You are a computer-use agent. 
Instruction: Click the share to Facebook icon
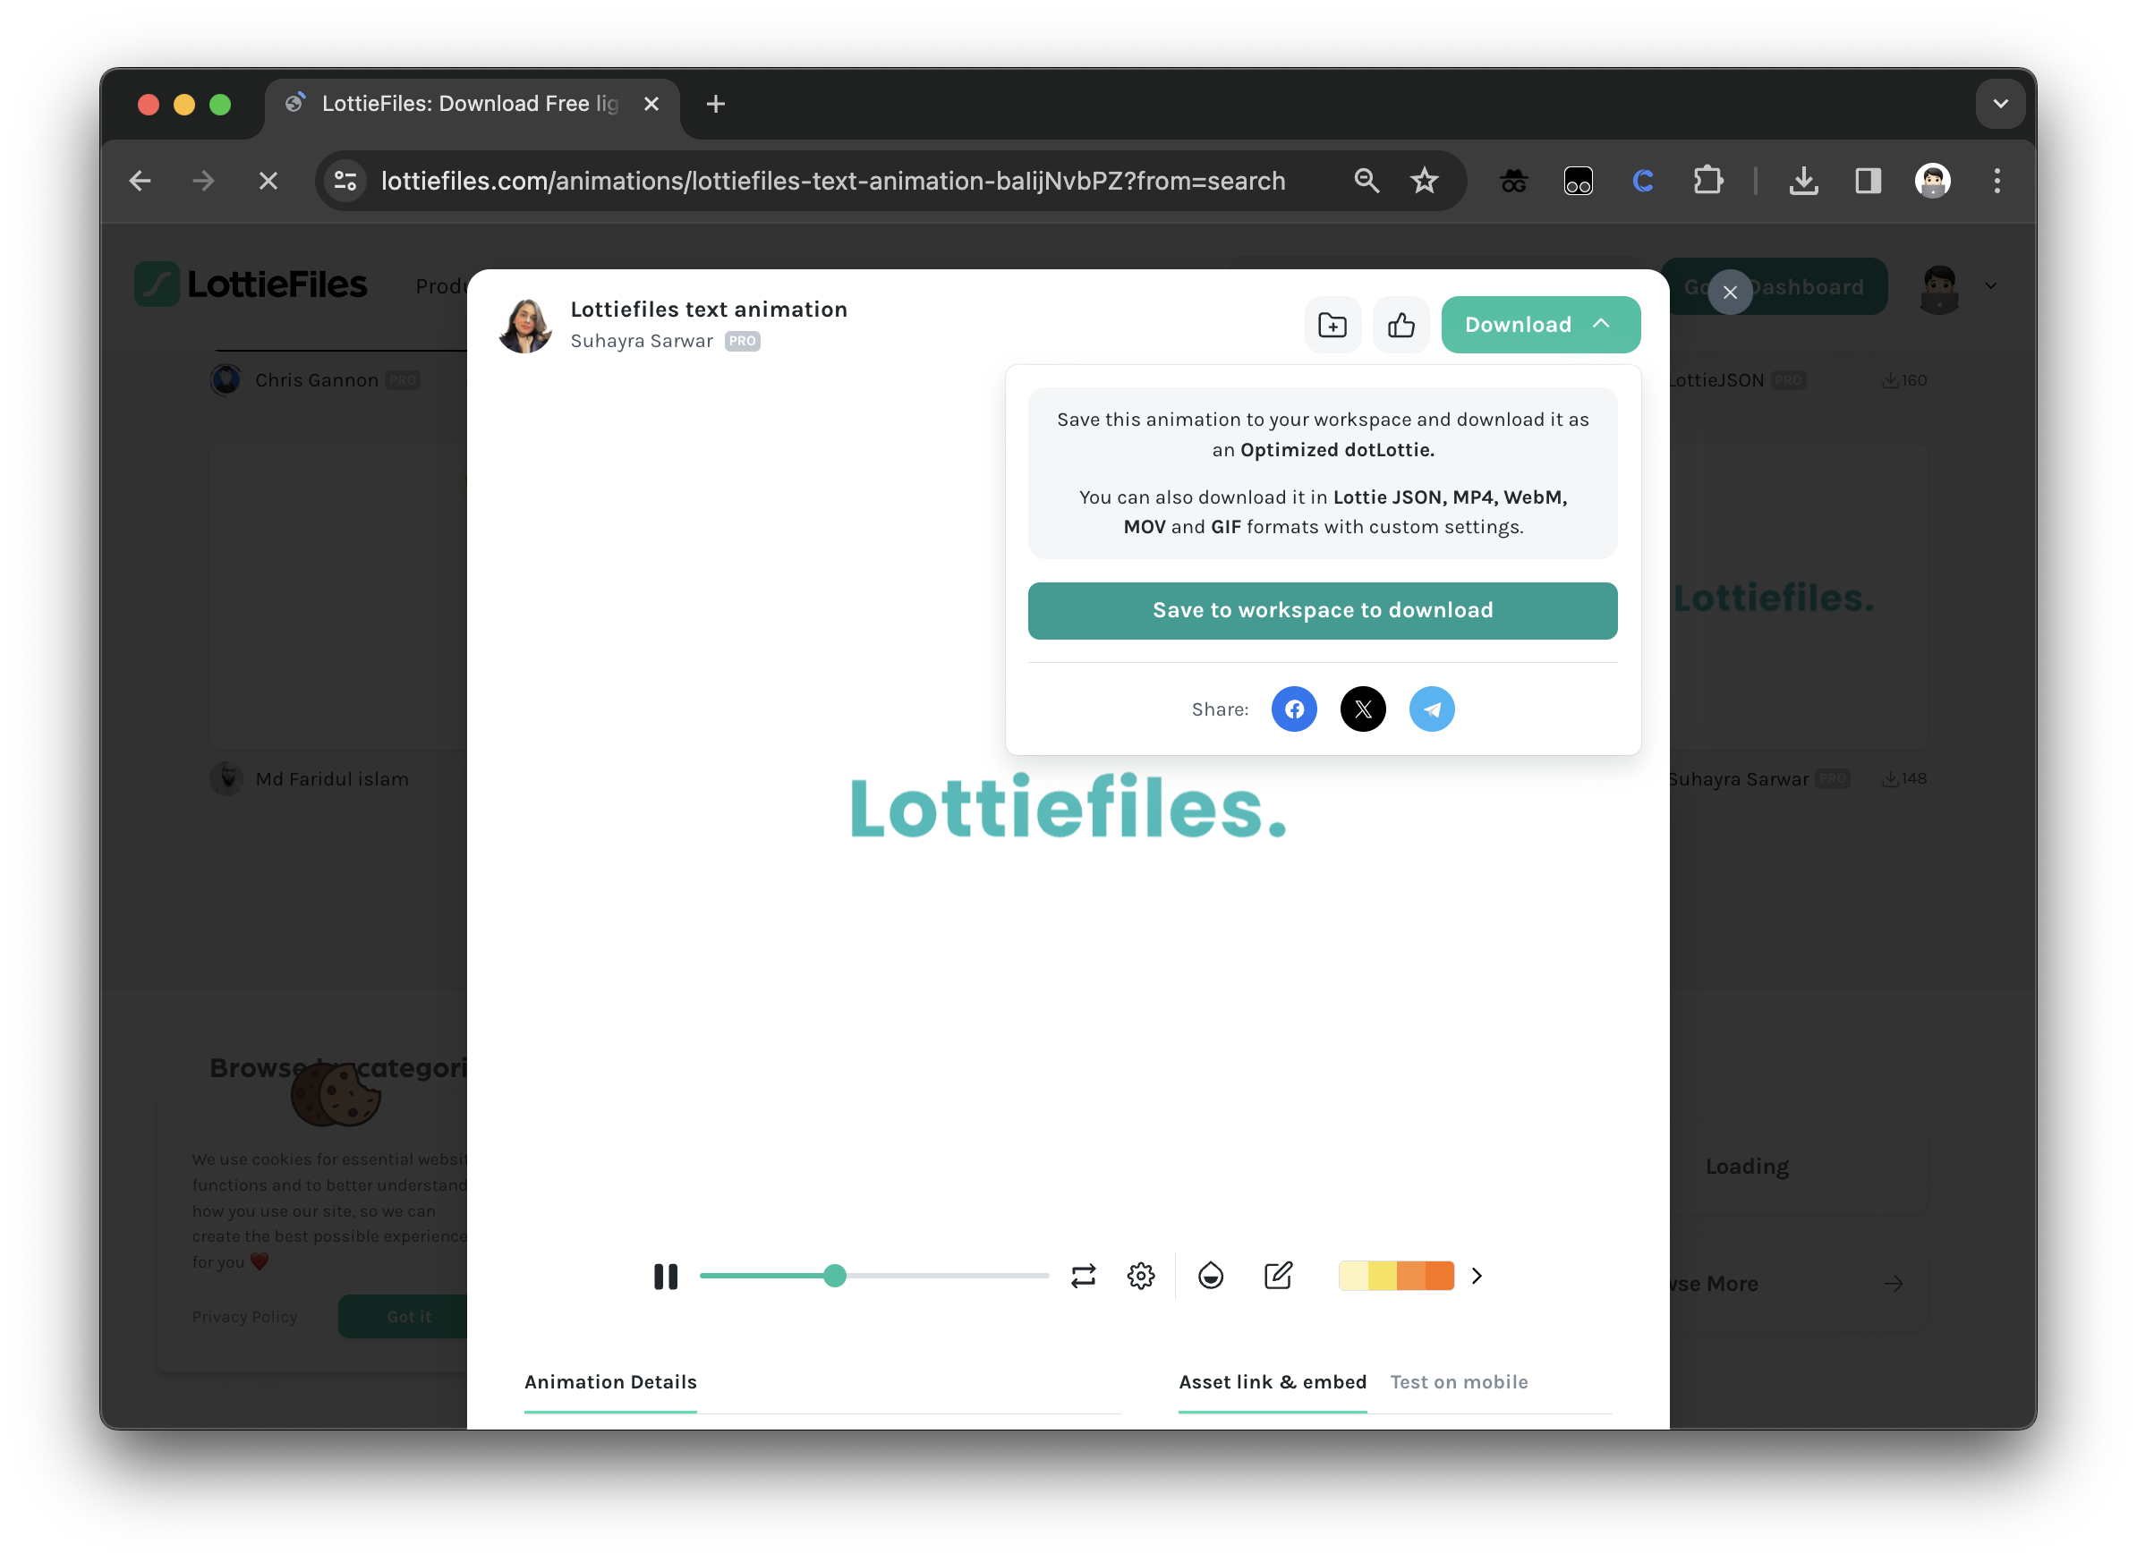pyautogui.click(x=1294, y=709)
